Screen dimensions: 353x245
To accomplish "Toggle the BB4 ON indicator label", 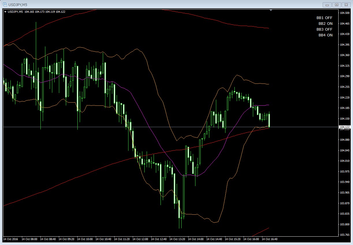I will point(326,35).
